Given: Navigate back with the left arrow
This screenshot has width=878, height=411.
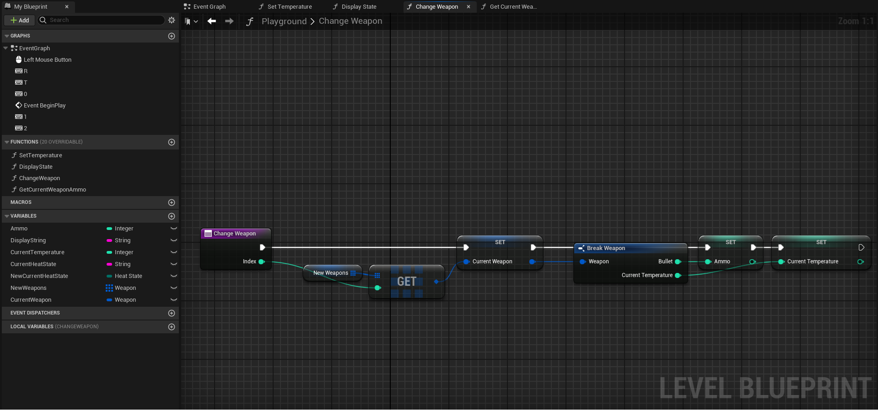Looking at the screenshot, I should pos(211,21).
